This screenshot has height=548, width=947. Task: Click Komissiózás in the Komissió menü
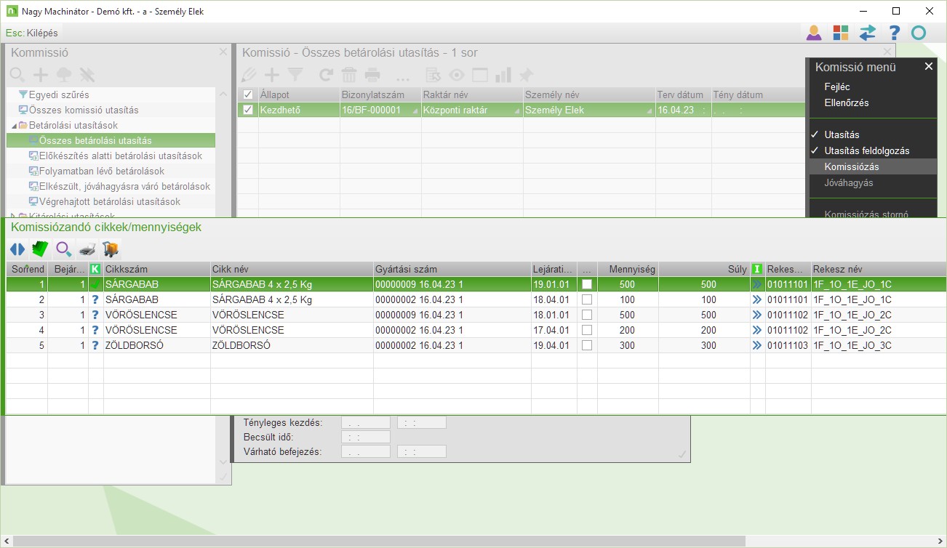[x=852, y=166]
